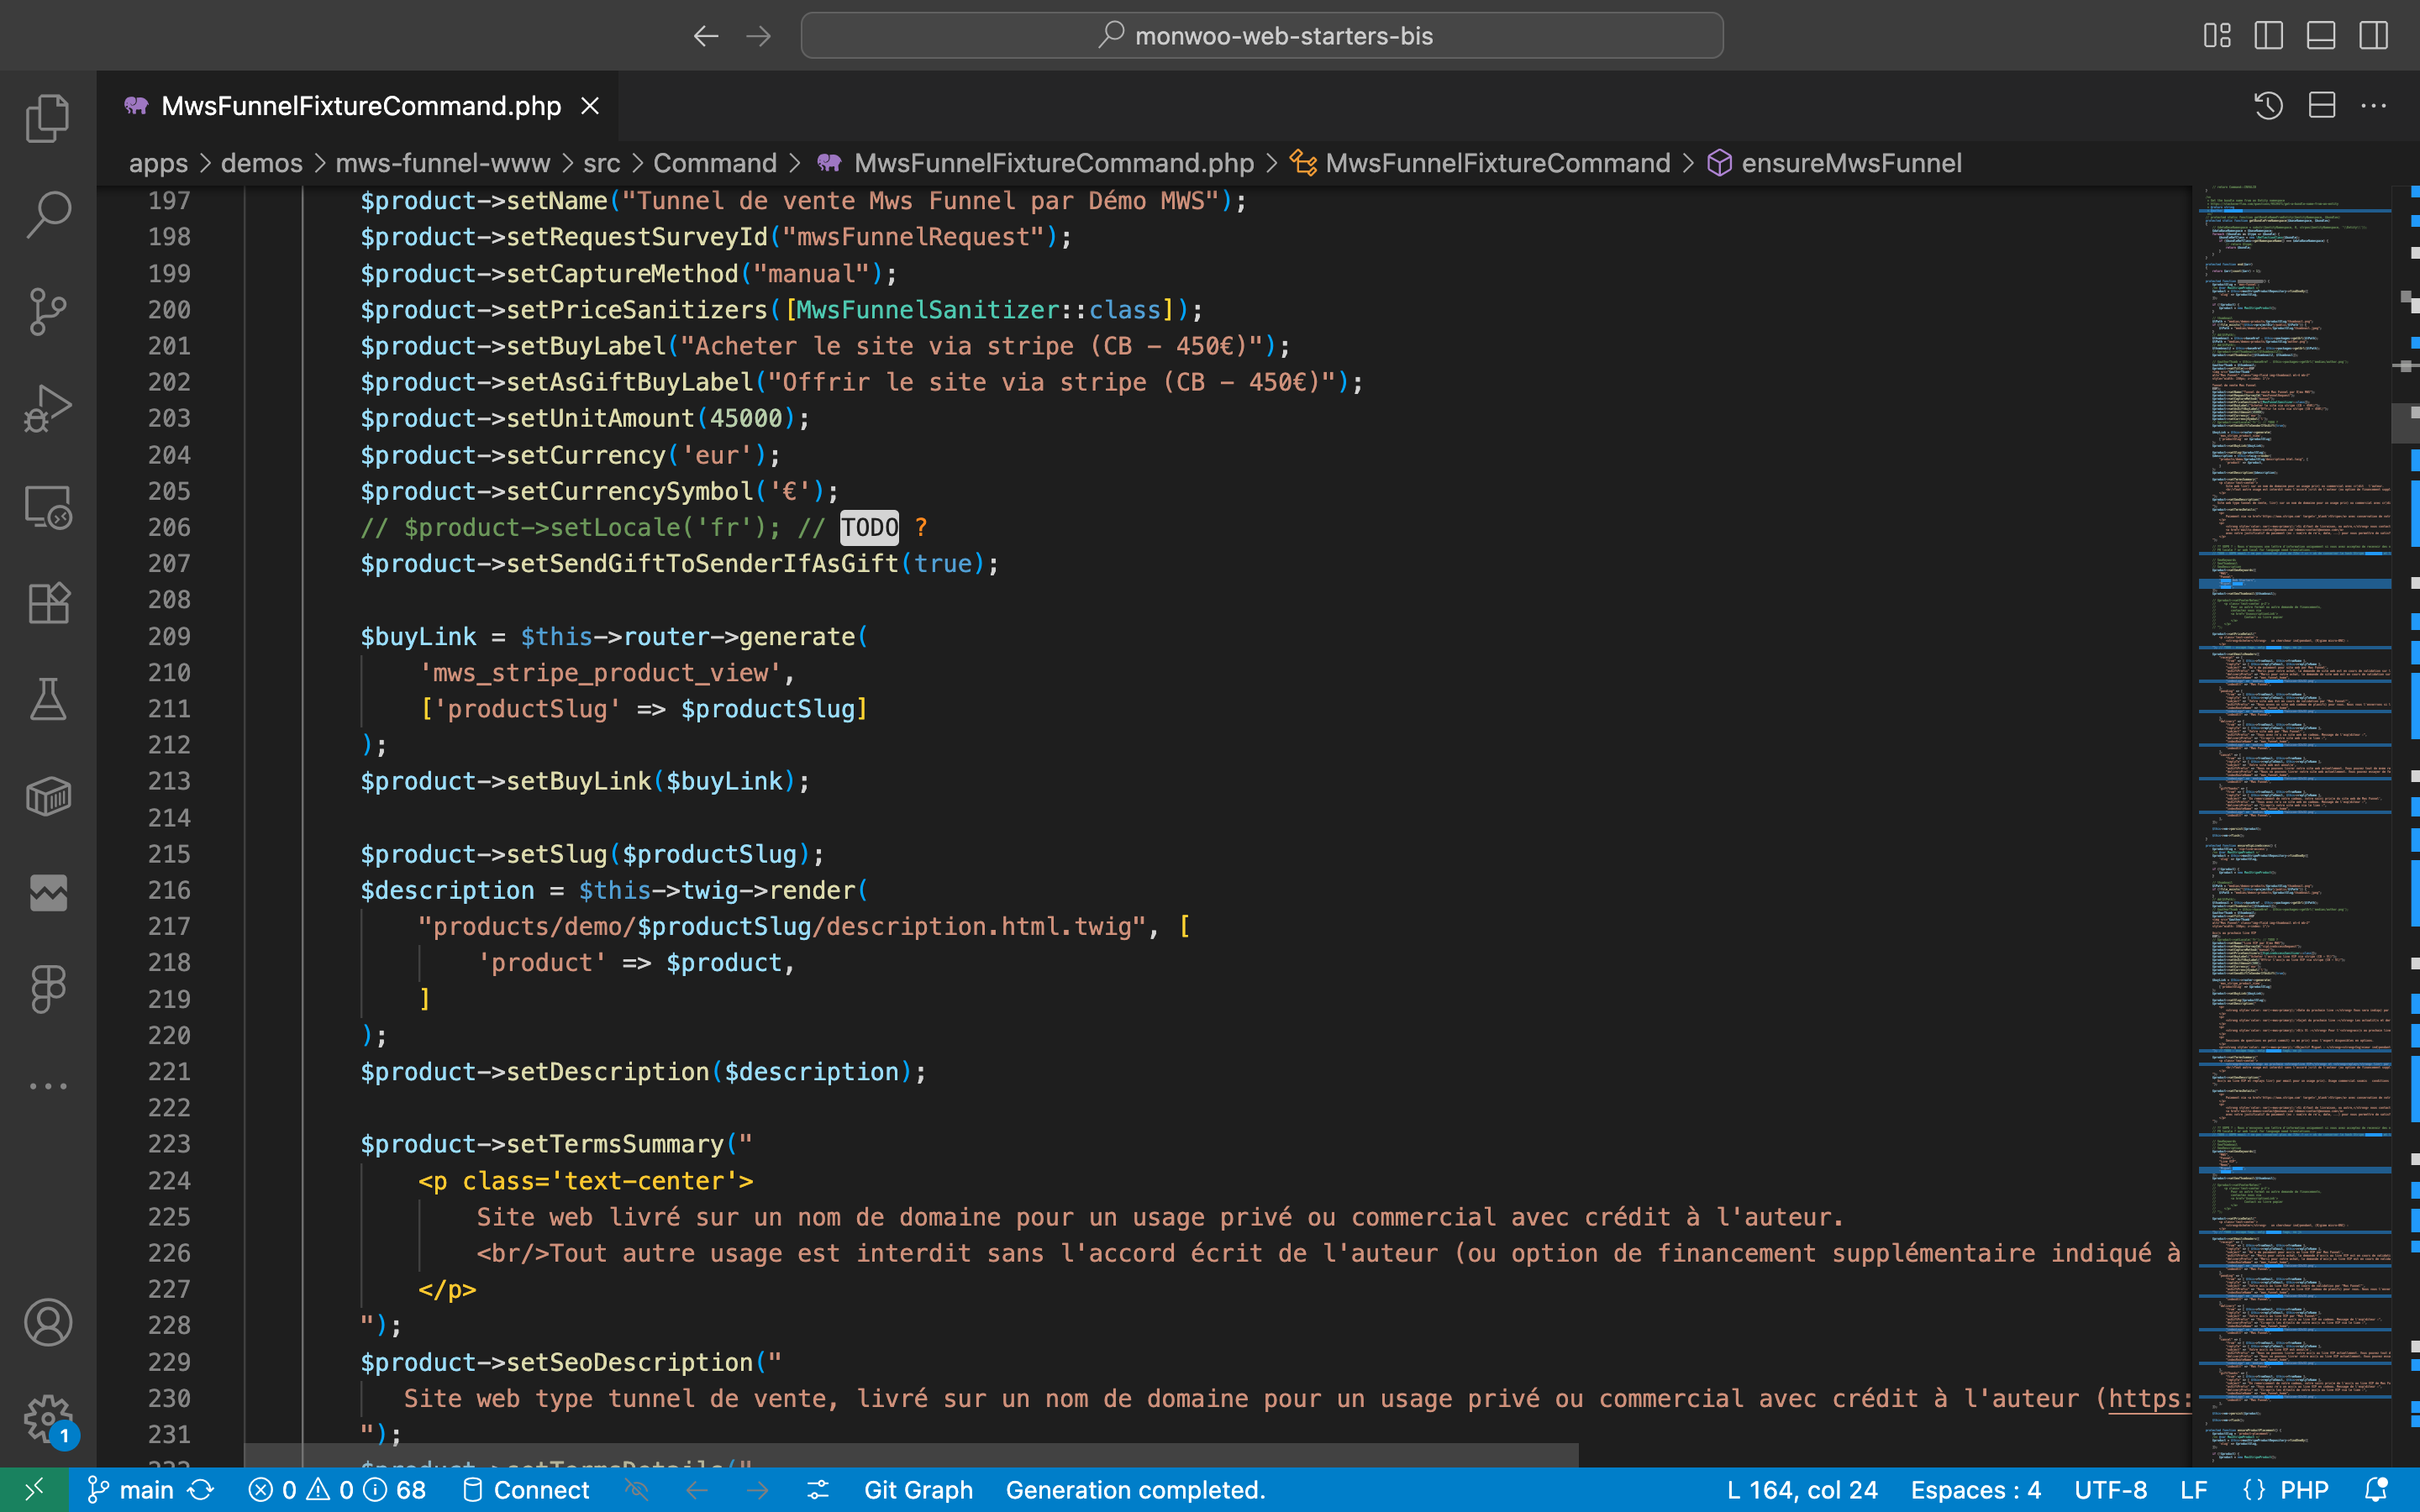
Task: Open the Manage gear settings menu
Action: click(x=47, y=1418)
